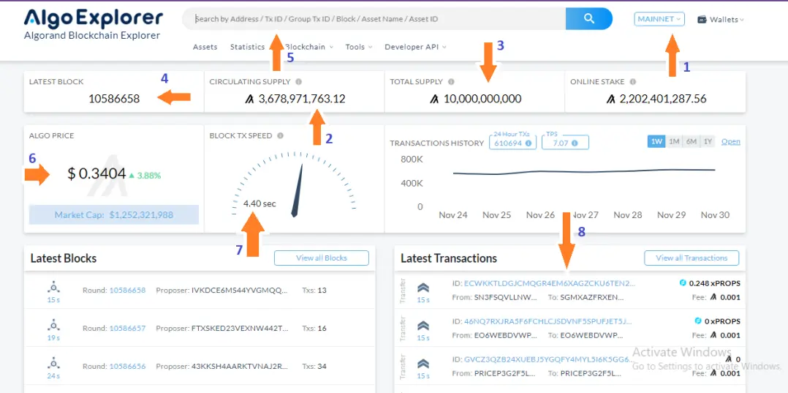Click View all Blocks button

coord(322,258)
